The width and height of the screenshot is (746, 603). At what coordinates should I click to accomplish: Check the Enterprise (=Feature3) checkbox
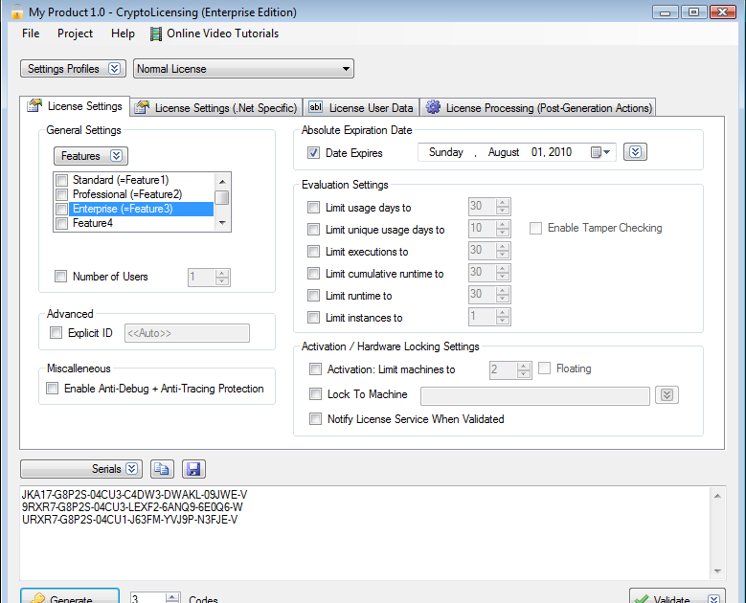tap(62, 209)
